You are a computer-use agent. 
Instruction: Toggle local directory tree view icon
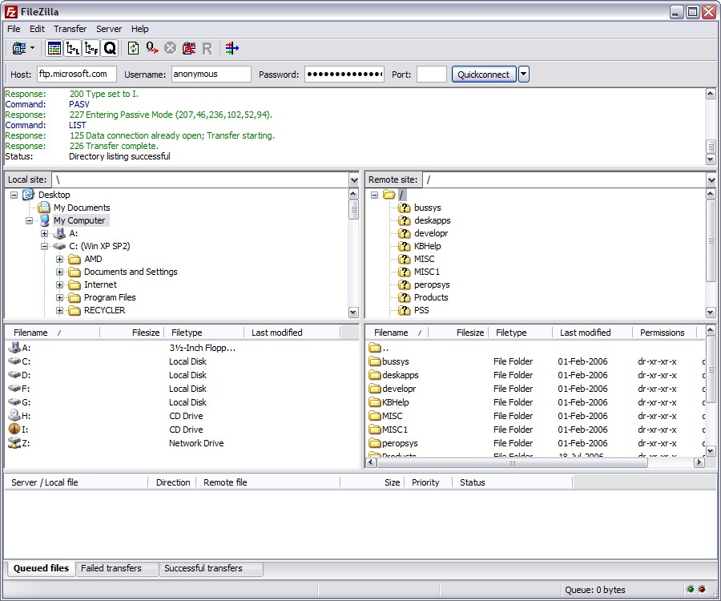coord(73,48)
